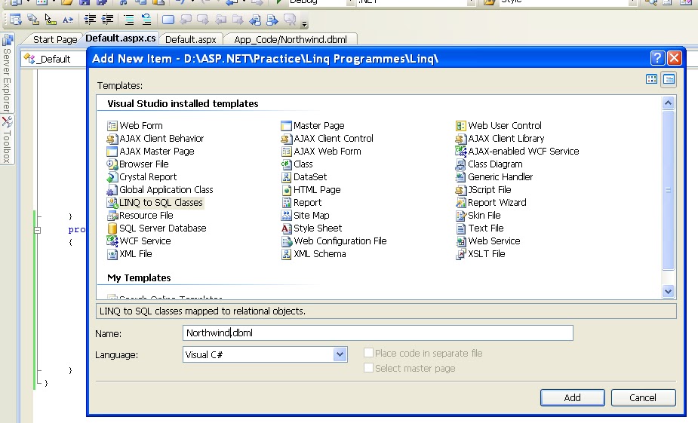Click Toggle bookmark toolbar icon

pos(168,19)
